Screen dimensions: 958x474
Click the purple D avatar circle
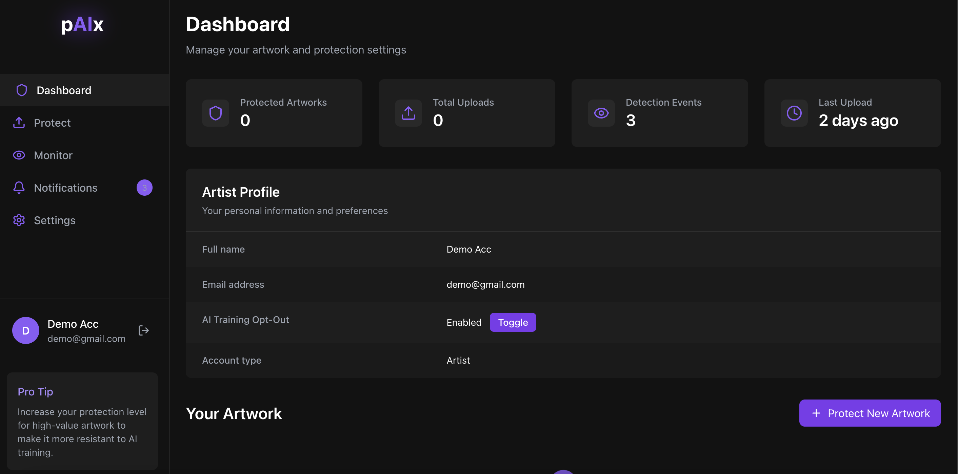point(26,330)
